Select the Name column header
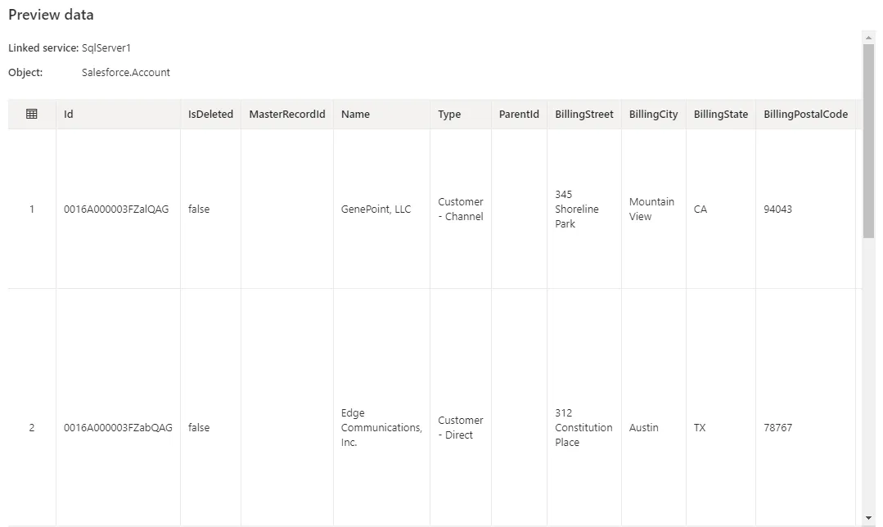The height and width of the screenshot is (527, 883). tap(355, 114)
